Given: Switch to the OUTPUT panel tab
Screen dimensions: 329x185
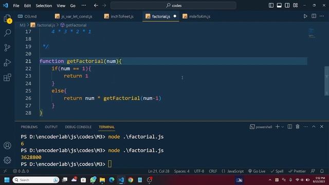Looking at the screenshot, I should coord(51,127).
